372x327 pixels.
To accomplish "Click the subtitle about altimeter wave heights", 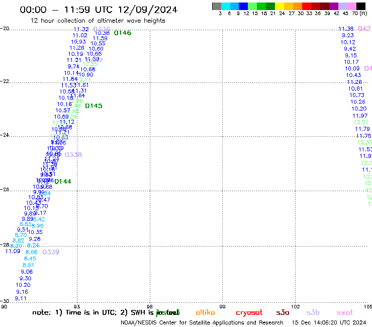I will point(98,21).
